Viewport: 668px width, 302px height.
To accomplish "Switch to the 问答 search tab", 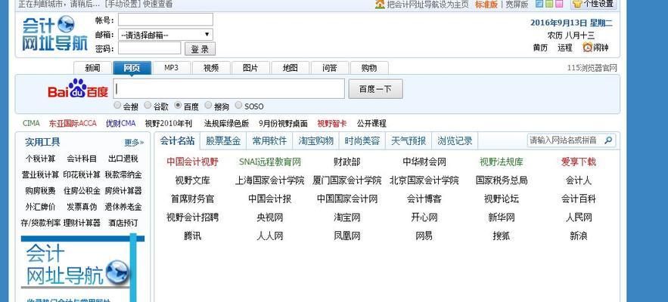I will click(330, 68).
